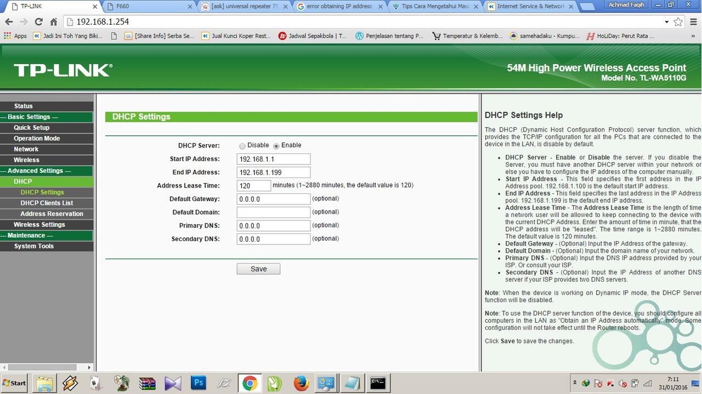Click the End IP Address field
This screenshot has height=394, width=702.
coord(274,172)
